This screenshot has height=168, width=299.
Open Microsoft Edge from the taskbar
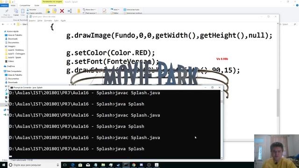pos(73,165)
